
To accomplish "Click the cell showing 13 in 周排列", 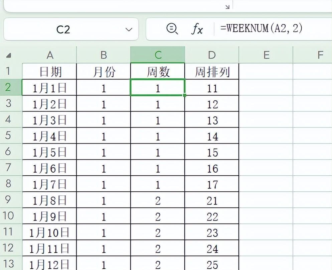I will pos(212,120).
